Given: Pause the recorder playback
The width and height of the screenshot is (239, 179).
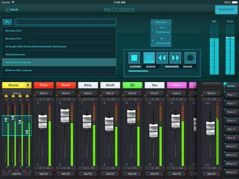Looking at the screenshot, I should (x=149, y=58).
